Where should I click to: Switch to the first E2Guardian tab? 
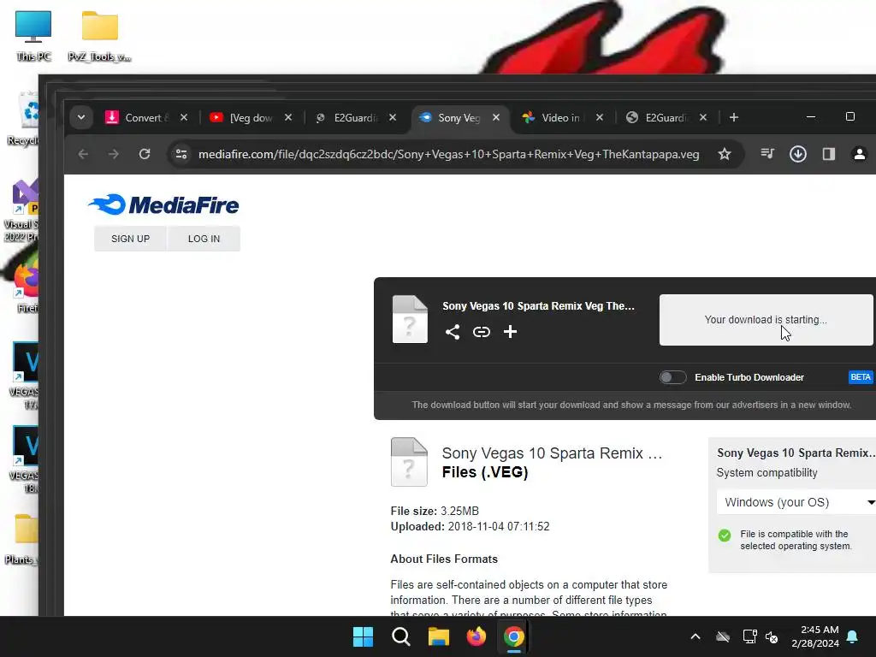tap(355, 118)
